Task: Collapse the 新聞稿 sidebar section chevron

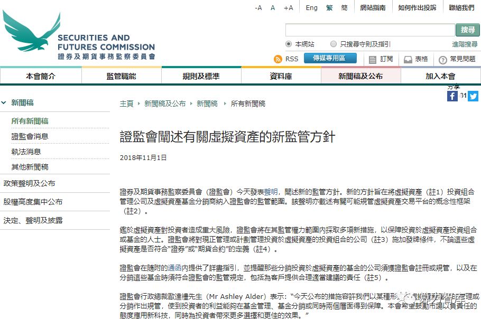Action: (4, 102)
